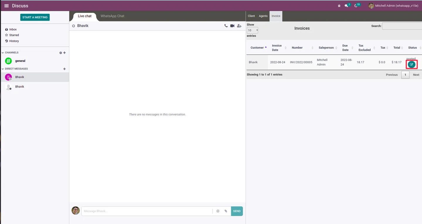The width and height of the screenshot is (422, 224).
Task: Open the Inbox mailbox
Action: (13, 29)
